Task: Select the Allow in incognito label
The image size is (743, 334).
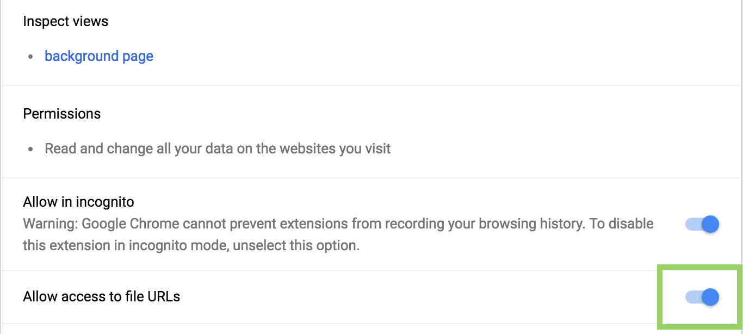Action: coord(78,201)
